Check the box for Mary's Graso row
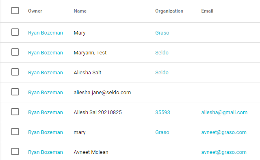 click(15, 32)
